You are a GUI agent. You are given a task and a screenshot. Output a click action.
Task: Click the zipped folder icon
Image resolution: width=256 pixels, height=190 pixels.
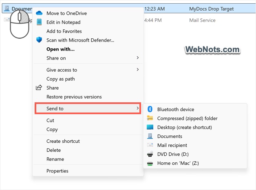[150, 118]
